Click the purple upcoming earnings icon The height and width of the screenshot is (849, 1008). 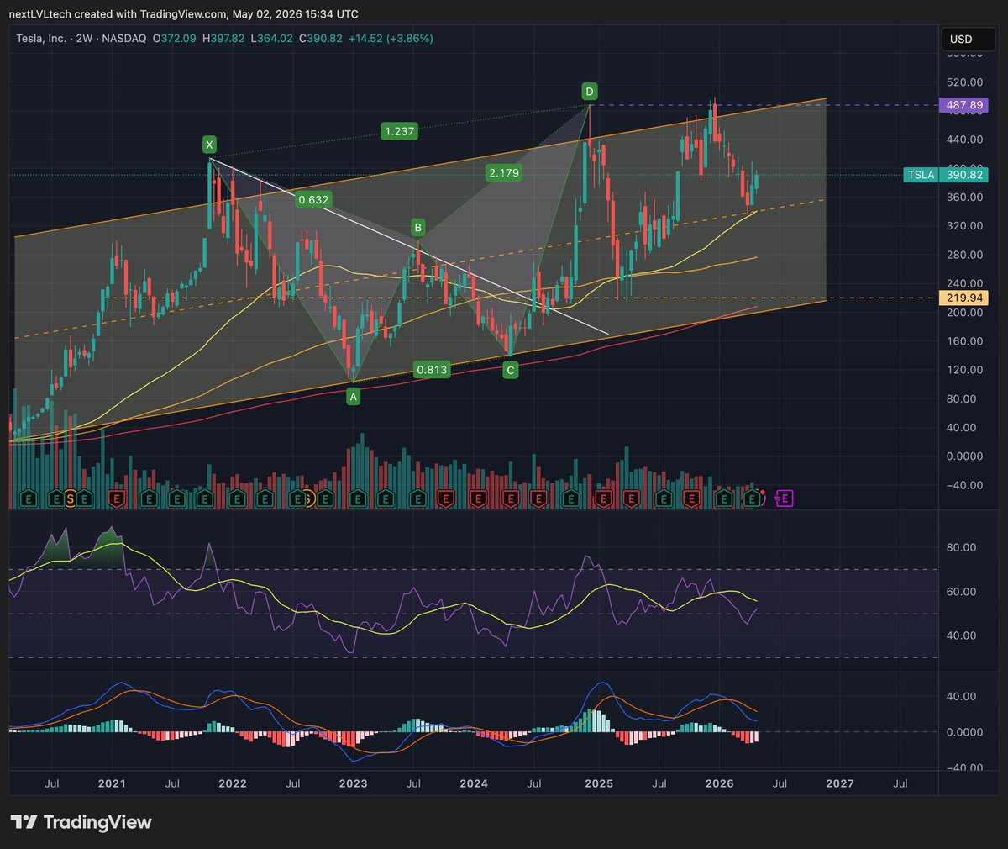tap(784, 498)
